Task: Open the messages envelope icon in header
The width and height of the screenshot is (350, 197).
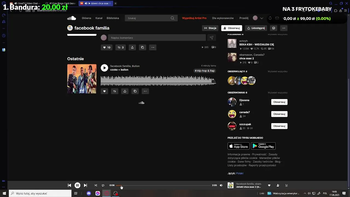Action: point(277,18)
